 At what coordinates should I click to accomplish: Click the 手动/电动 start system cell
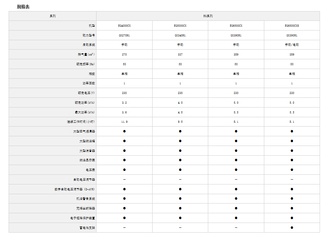[292, 45]
